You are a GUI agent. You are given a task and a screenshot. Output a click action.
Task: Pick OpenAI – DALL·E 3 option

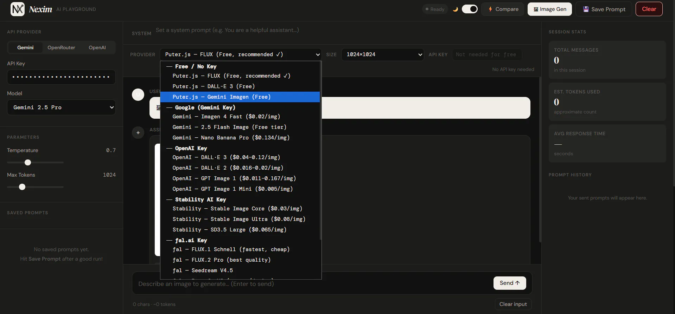coord(240,157)
